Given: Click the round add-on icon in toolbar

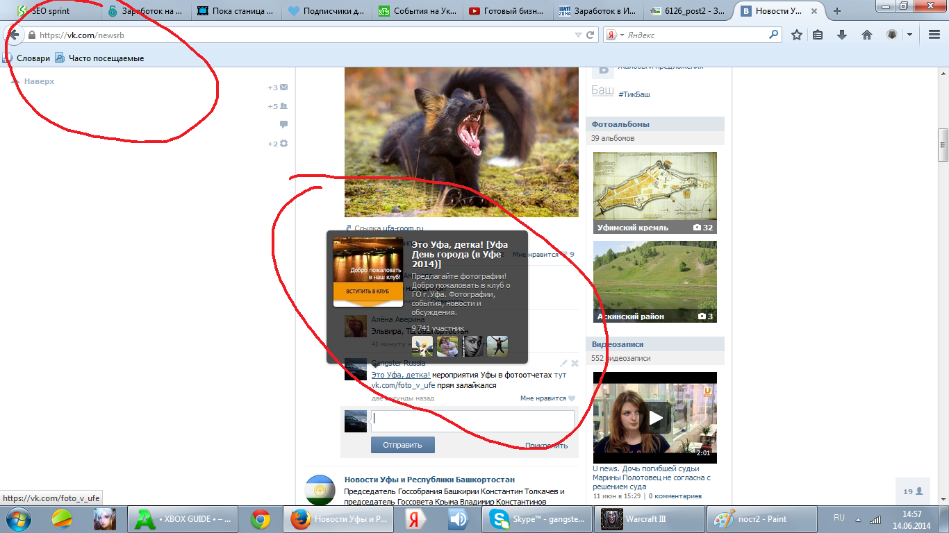Looking at the screenshot, I should [892, 35].
